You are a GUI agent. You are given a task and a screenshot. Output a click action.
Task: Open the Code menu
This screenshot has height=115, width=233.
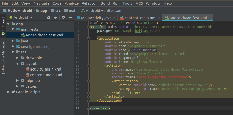[x=57, y=3]
